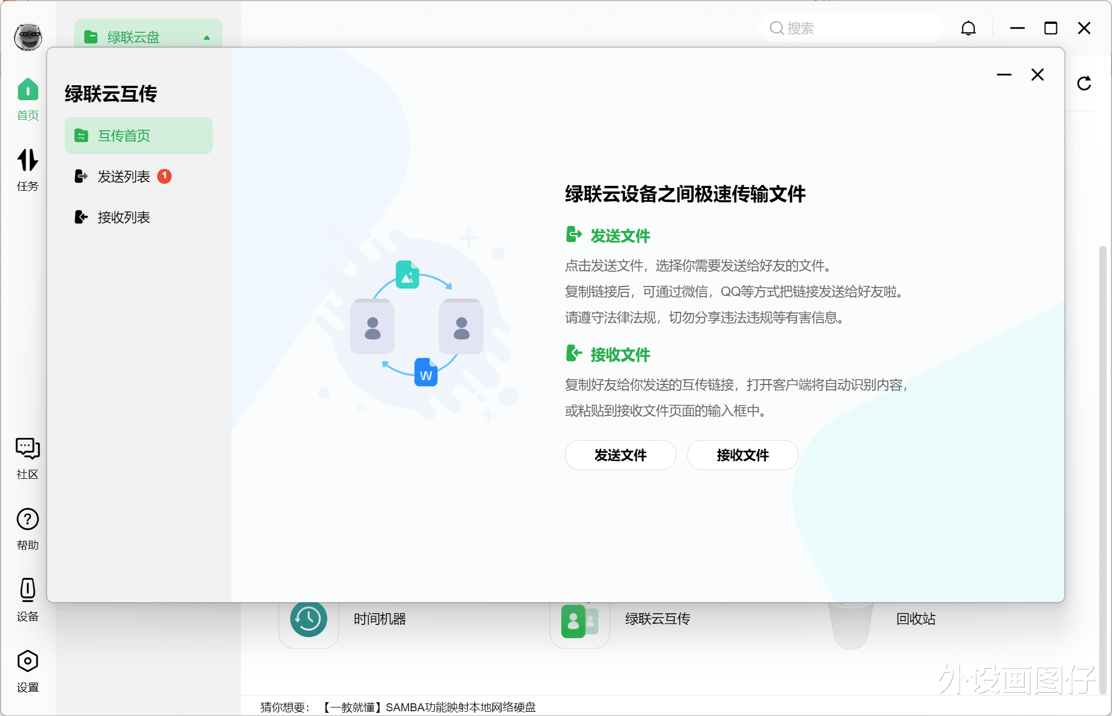Collapse the 绿联云盘 panel arrow
This screenshot has height=716, width=1112.
click(206, 37)
